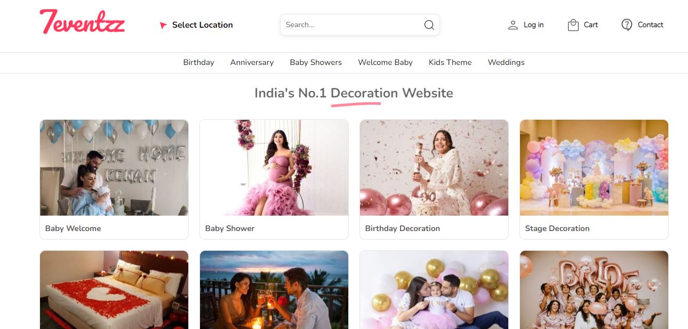Open the Stage Decoration category card

pyautogui.click(x=594, y=179)
